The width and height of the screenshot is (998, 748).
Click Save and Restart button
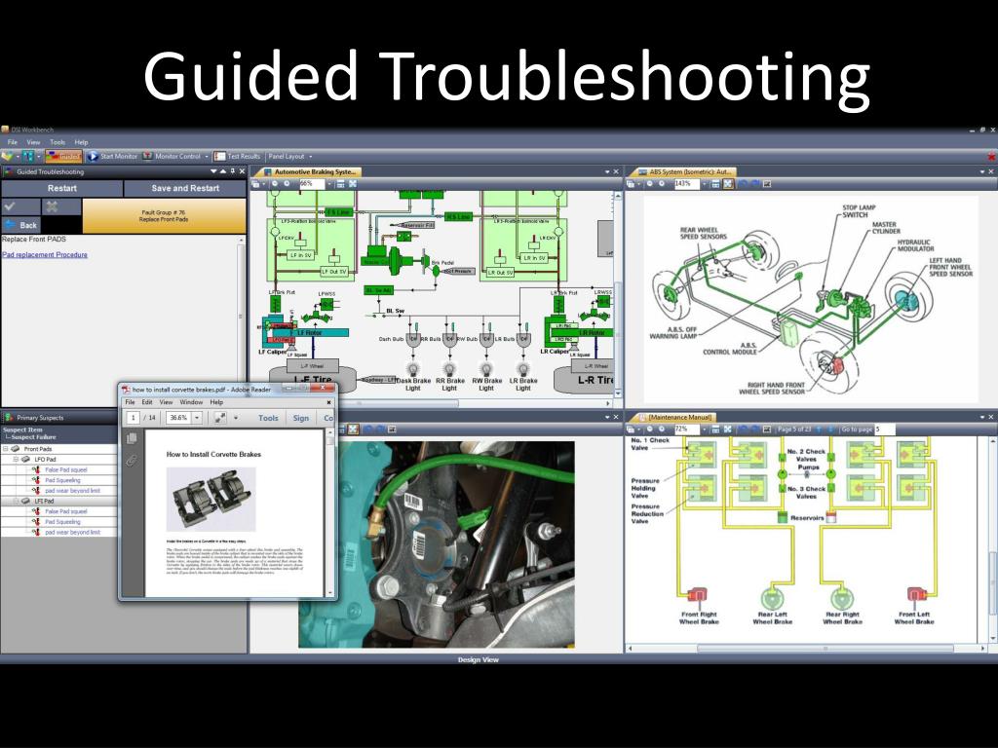[185, 188]
